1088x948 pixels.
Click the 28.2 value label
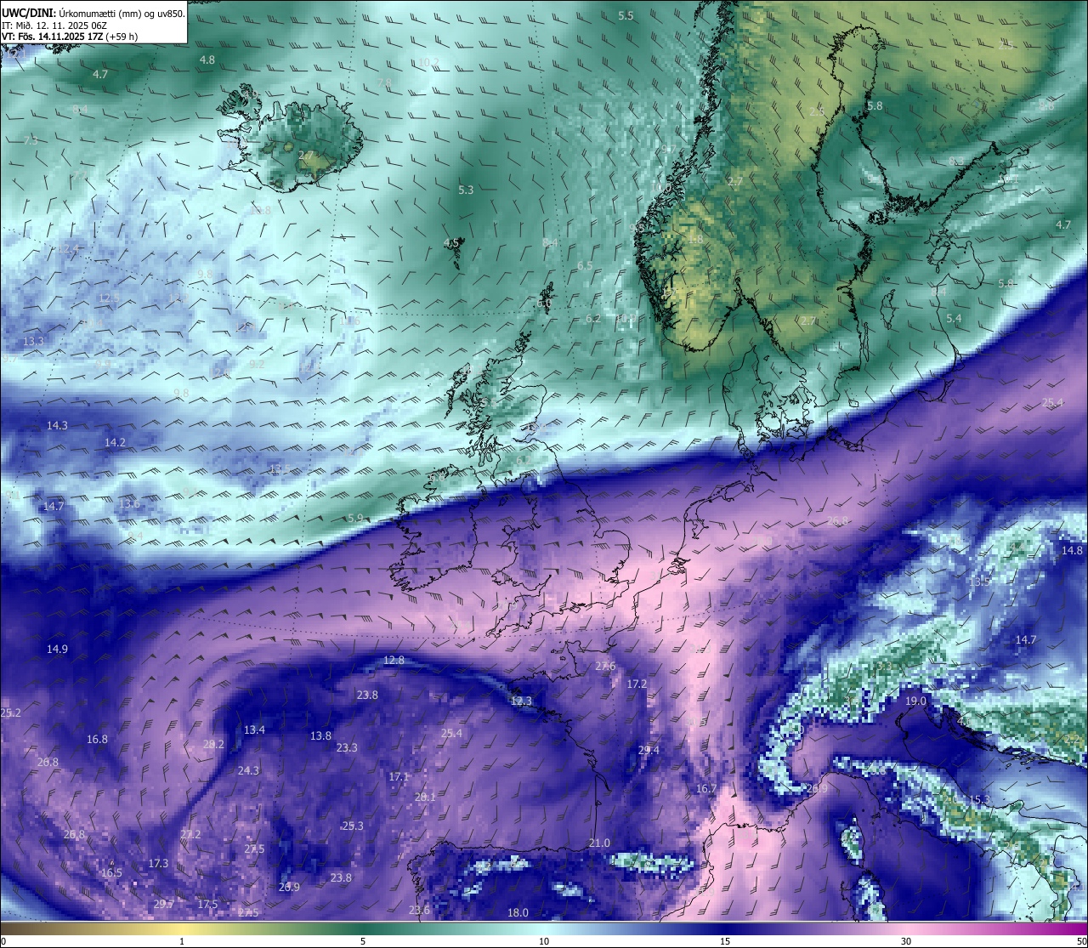(213, 744)
